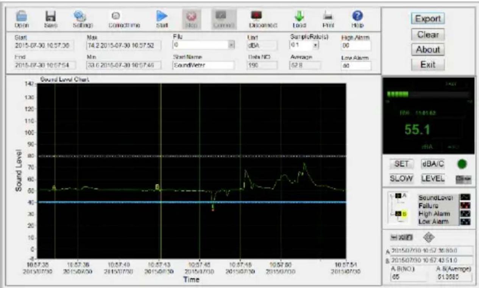Click the Print icon
The width and height of the screenshot is (479, 288).
328,17
